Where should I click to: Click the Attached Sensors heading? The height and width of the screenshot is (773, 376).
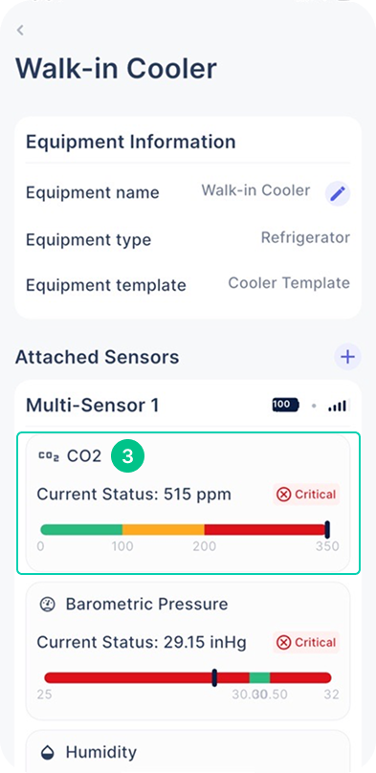pos(97,357)
